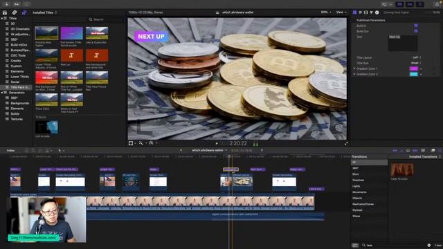Open the Gradient Color 1 swatch arrow menu
Viewport: 443px width, 249px height.
point(421,68)
